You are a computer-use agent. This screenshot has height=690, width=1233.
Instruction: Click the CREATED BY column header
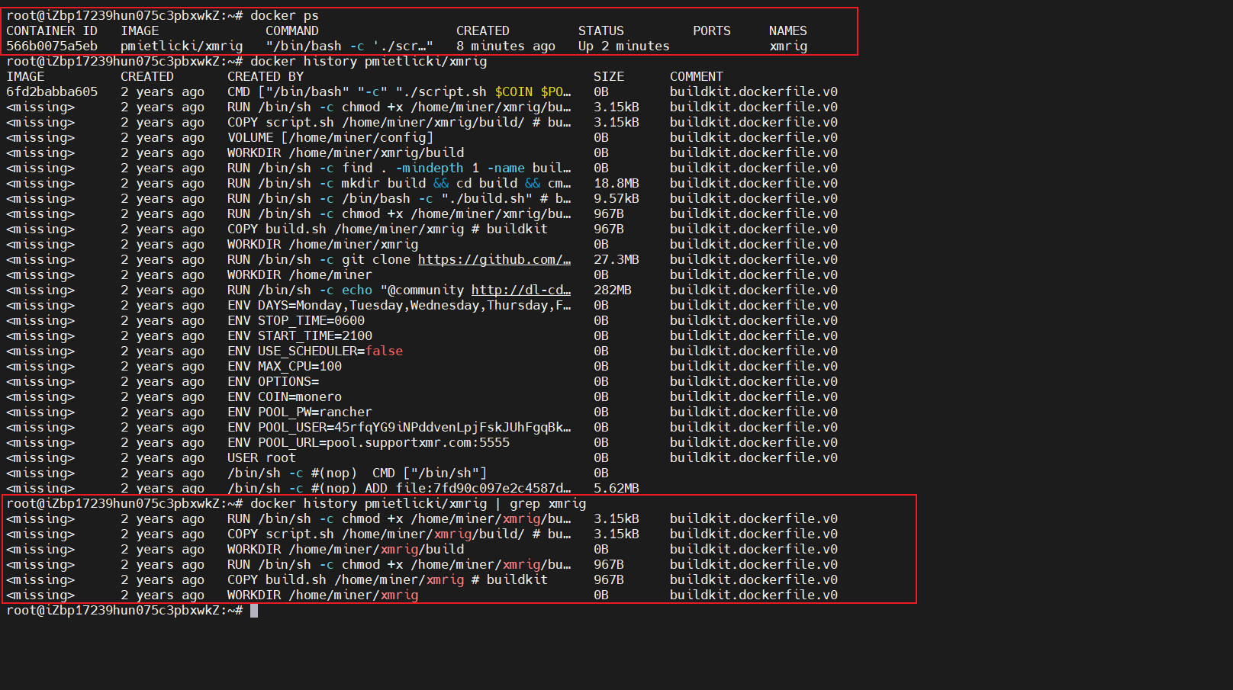pyautogui.click(x=266, y=76)
